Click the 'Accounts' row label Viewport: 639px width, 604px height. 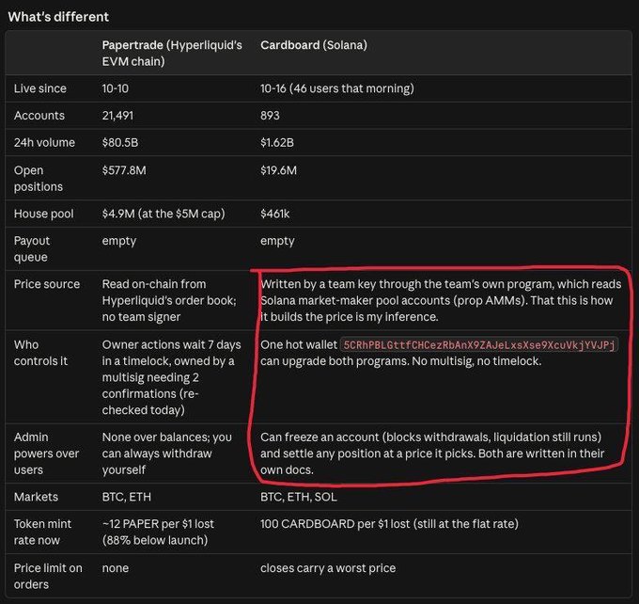click(39, 116)
